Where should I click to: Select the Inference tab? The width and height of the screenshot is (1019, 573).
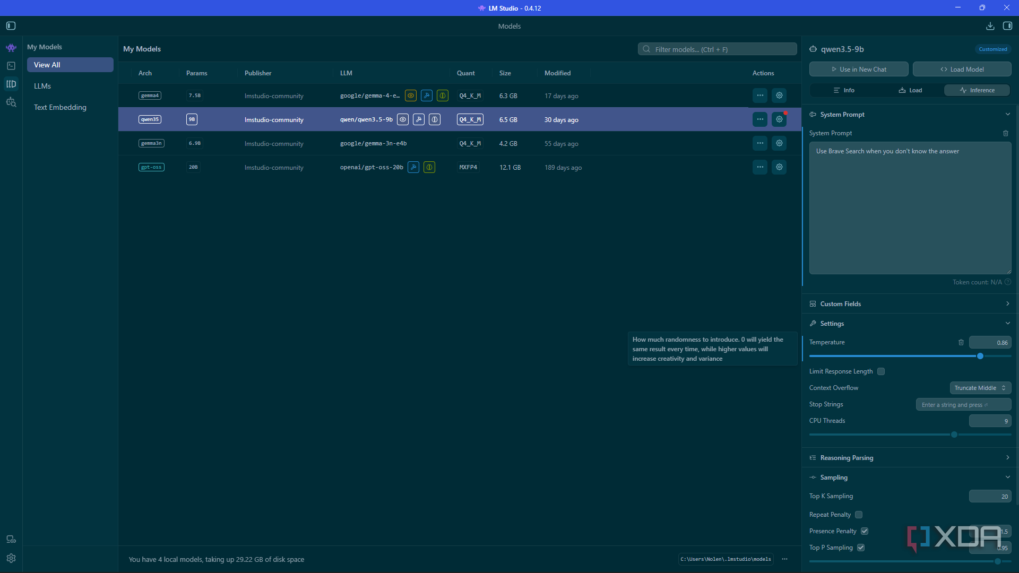click(x=977, y=90)
